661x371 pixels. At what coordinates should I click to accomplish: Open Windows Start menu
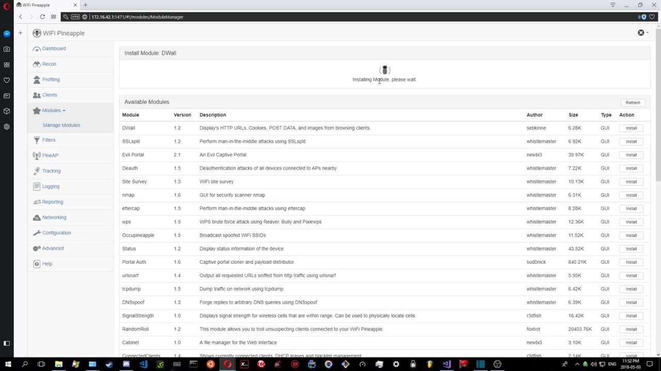pos(8,364)
